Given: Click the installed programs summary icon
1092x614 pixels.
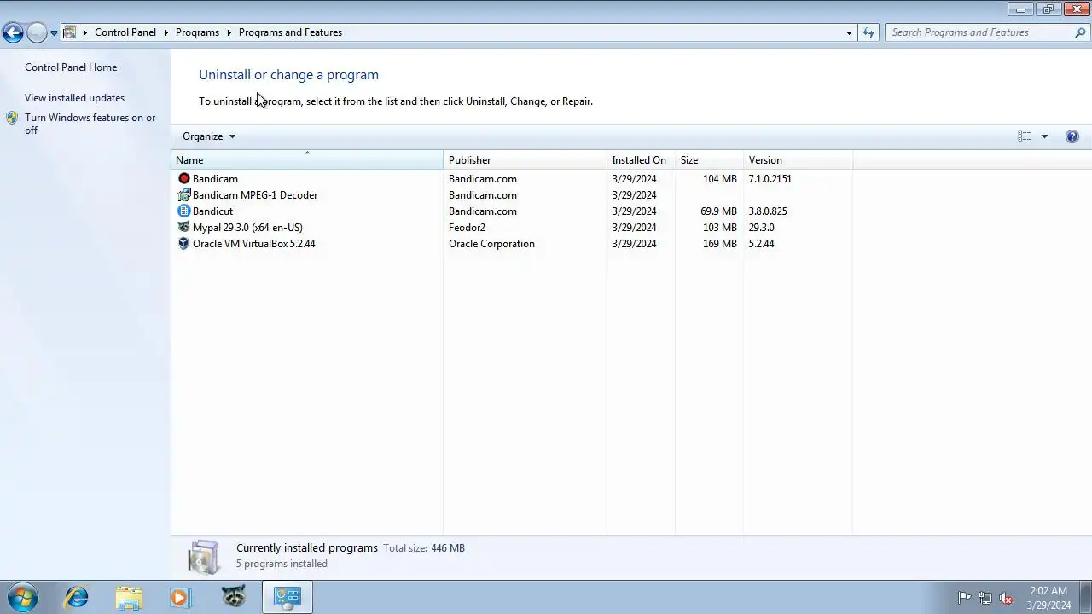Looking at the screenshot, I should [204, 556].
